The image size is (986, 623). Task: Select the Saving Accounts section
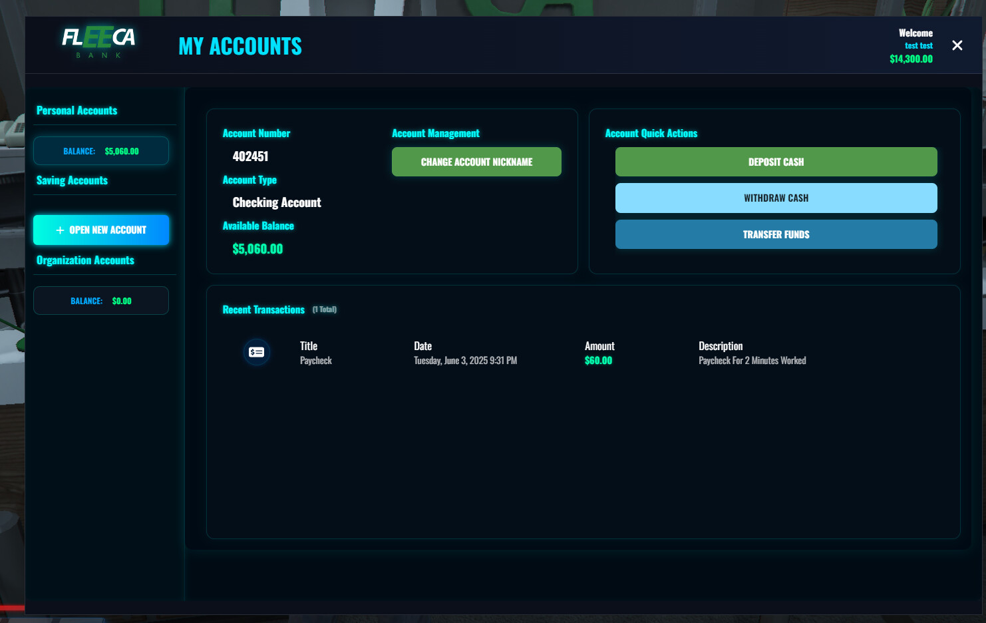(71, 180)
